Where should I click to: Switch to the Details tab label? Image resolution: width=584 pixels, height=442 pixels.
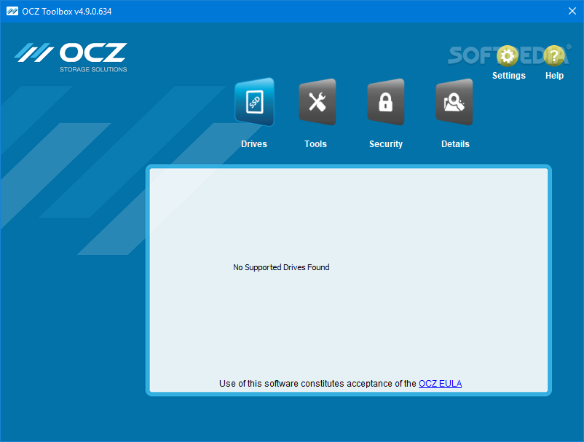click(x=455, y=144)
